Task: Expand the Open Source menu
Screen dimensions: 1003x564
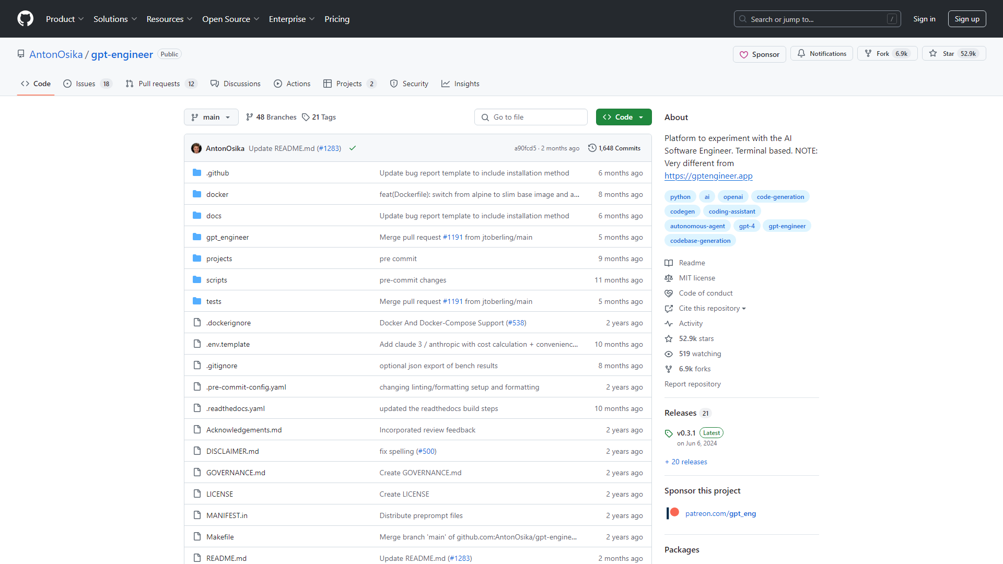Action: [230, 19]
